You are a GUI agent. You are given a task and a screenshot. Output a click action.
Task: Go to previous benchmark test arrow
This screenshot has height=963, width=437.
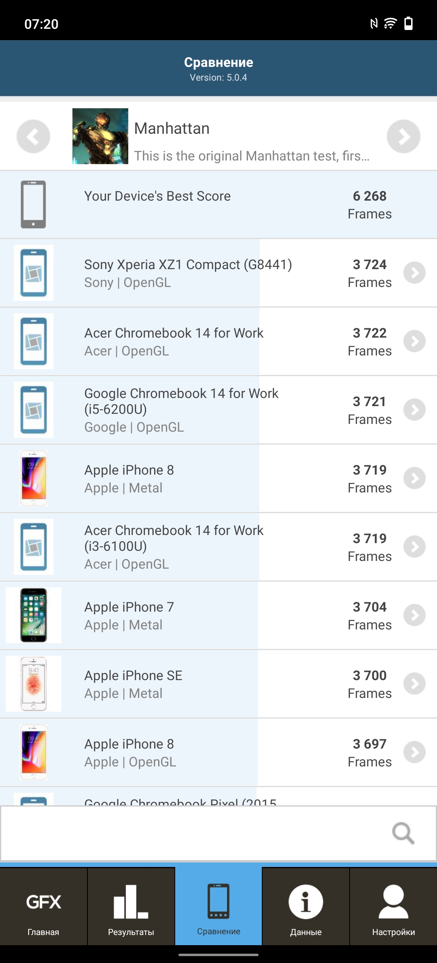pos(33,136)
